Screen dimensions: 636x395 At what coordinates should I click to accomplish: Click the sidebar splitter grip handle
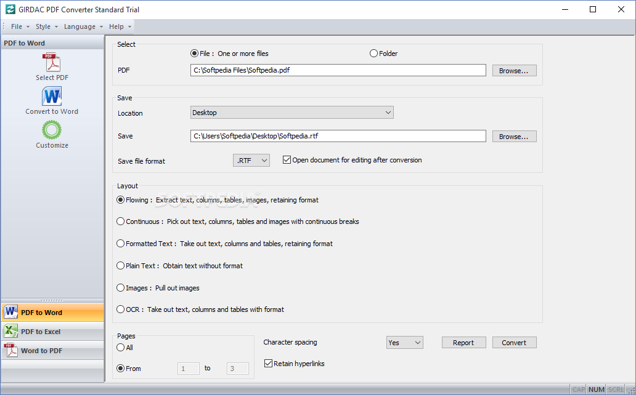click(x=52, y=301)
